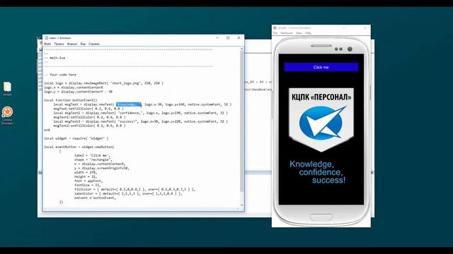Click the Corona Simulator title bar icon
453x254 pixels.
pos(275,28)
